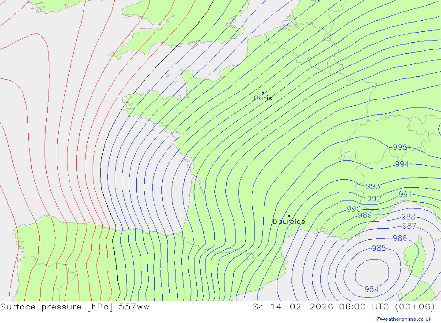Open the weatheronline.co.uk copyright link

[x=404, y=319]
